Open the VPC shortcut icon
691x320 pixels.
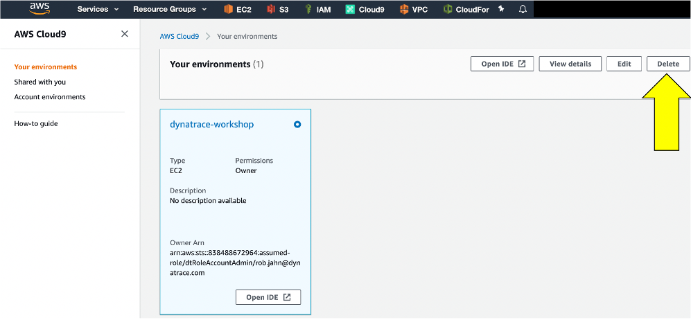(x=403, y=9)
